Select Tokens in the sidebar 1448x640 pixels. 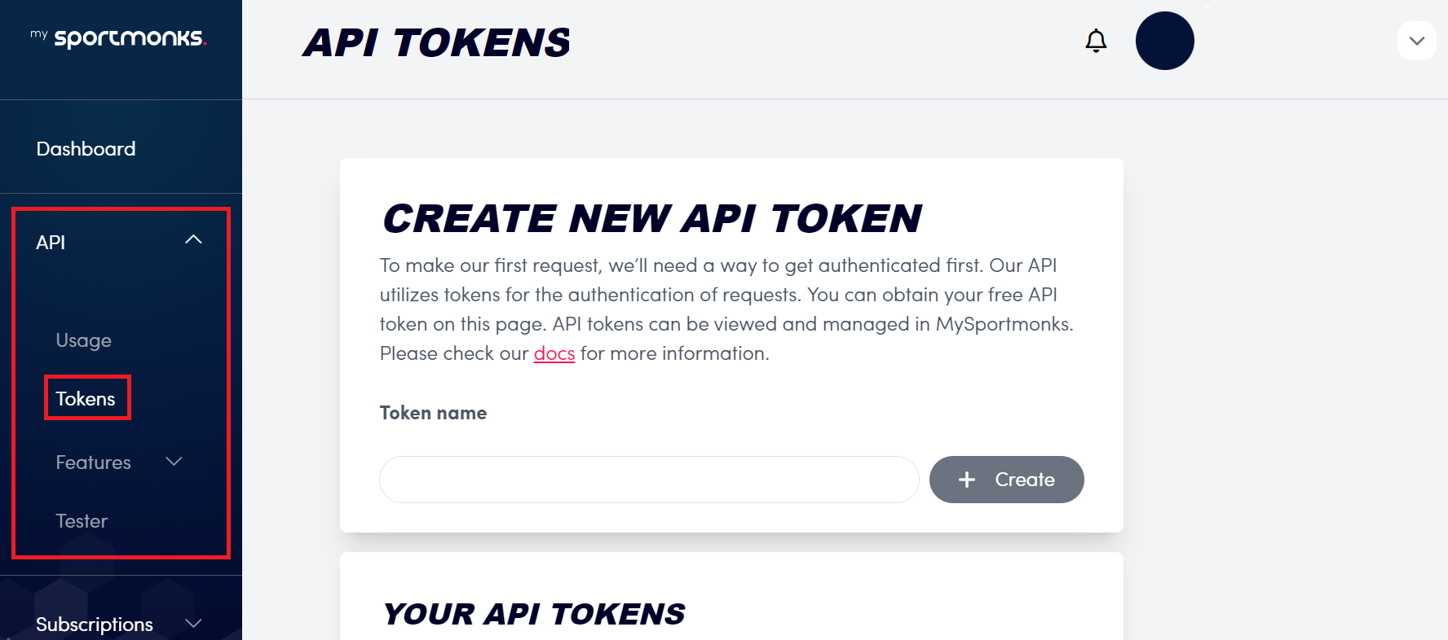click(x=86, y=399)
